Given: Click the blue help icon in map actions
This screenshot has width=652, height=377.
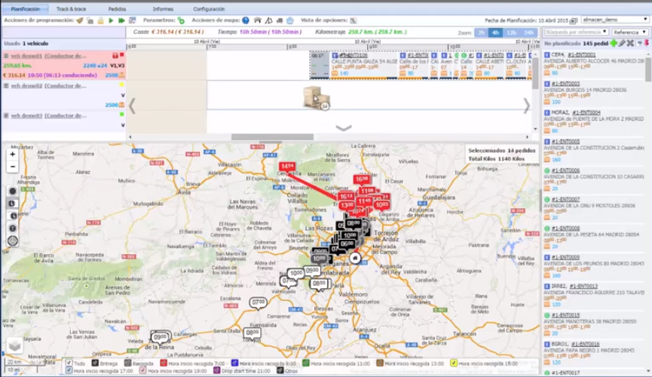Looking at the screenshot, I should pos(246,20).
